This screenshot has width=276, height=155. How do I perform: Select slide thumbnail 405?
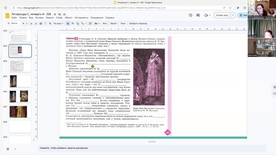point(20,81)
